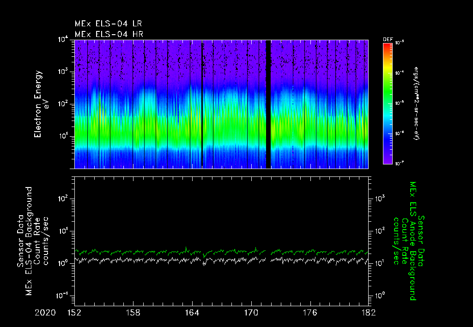Viewport: 473px width, 327px height.
Task: Click the 'MEx ELS-04 Background' left axis label
Action: pyautogui.click(x=29, y=241)
